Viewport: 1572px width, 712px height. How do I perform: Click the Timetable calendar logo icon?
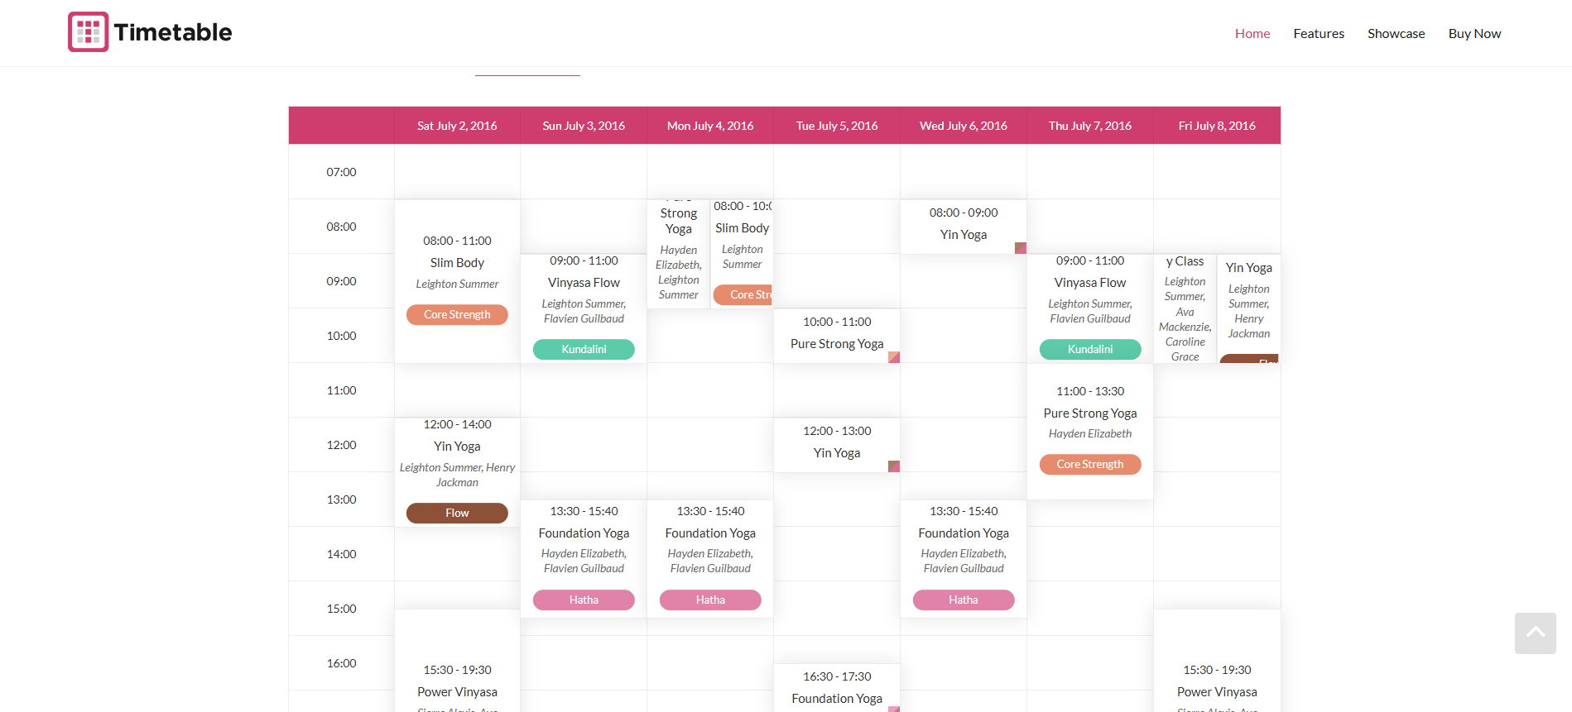(x=88, y=32)
